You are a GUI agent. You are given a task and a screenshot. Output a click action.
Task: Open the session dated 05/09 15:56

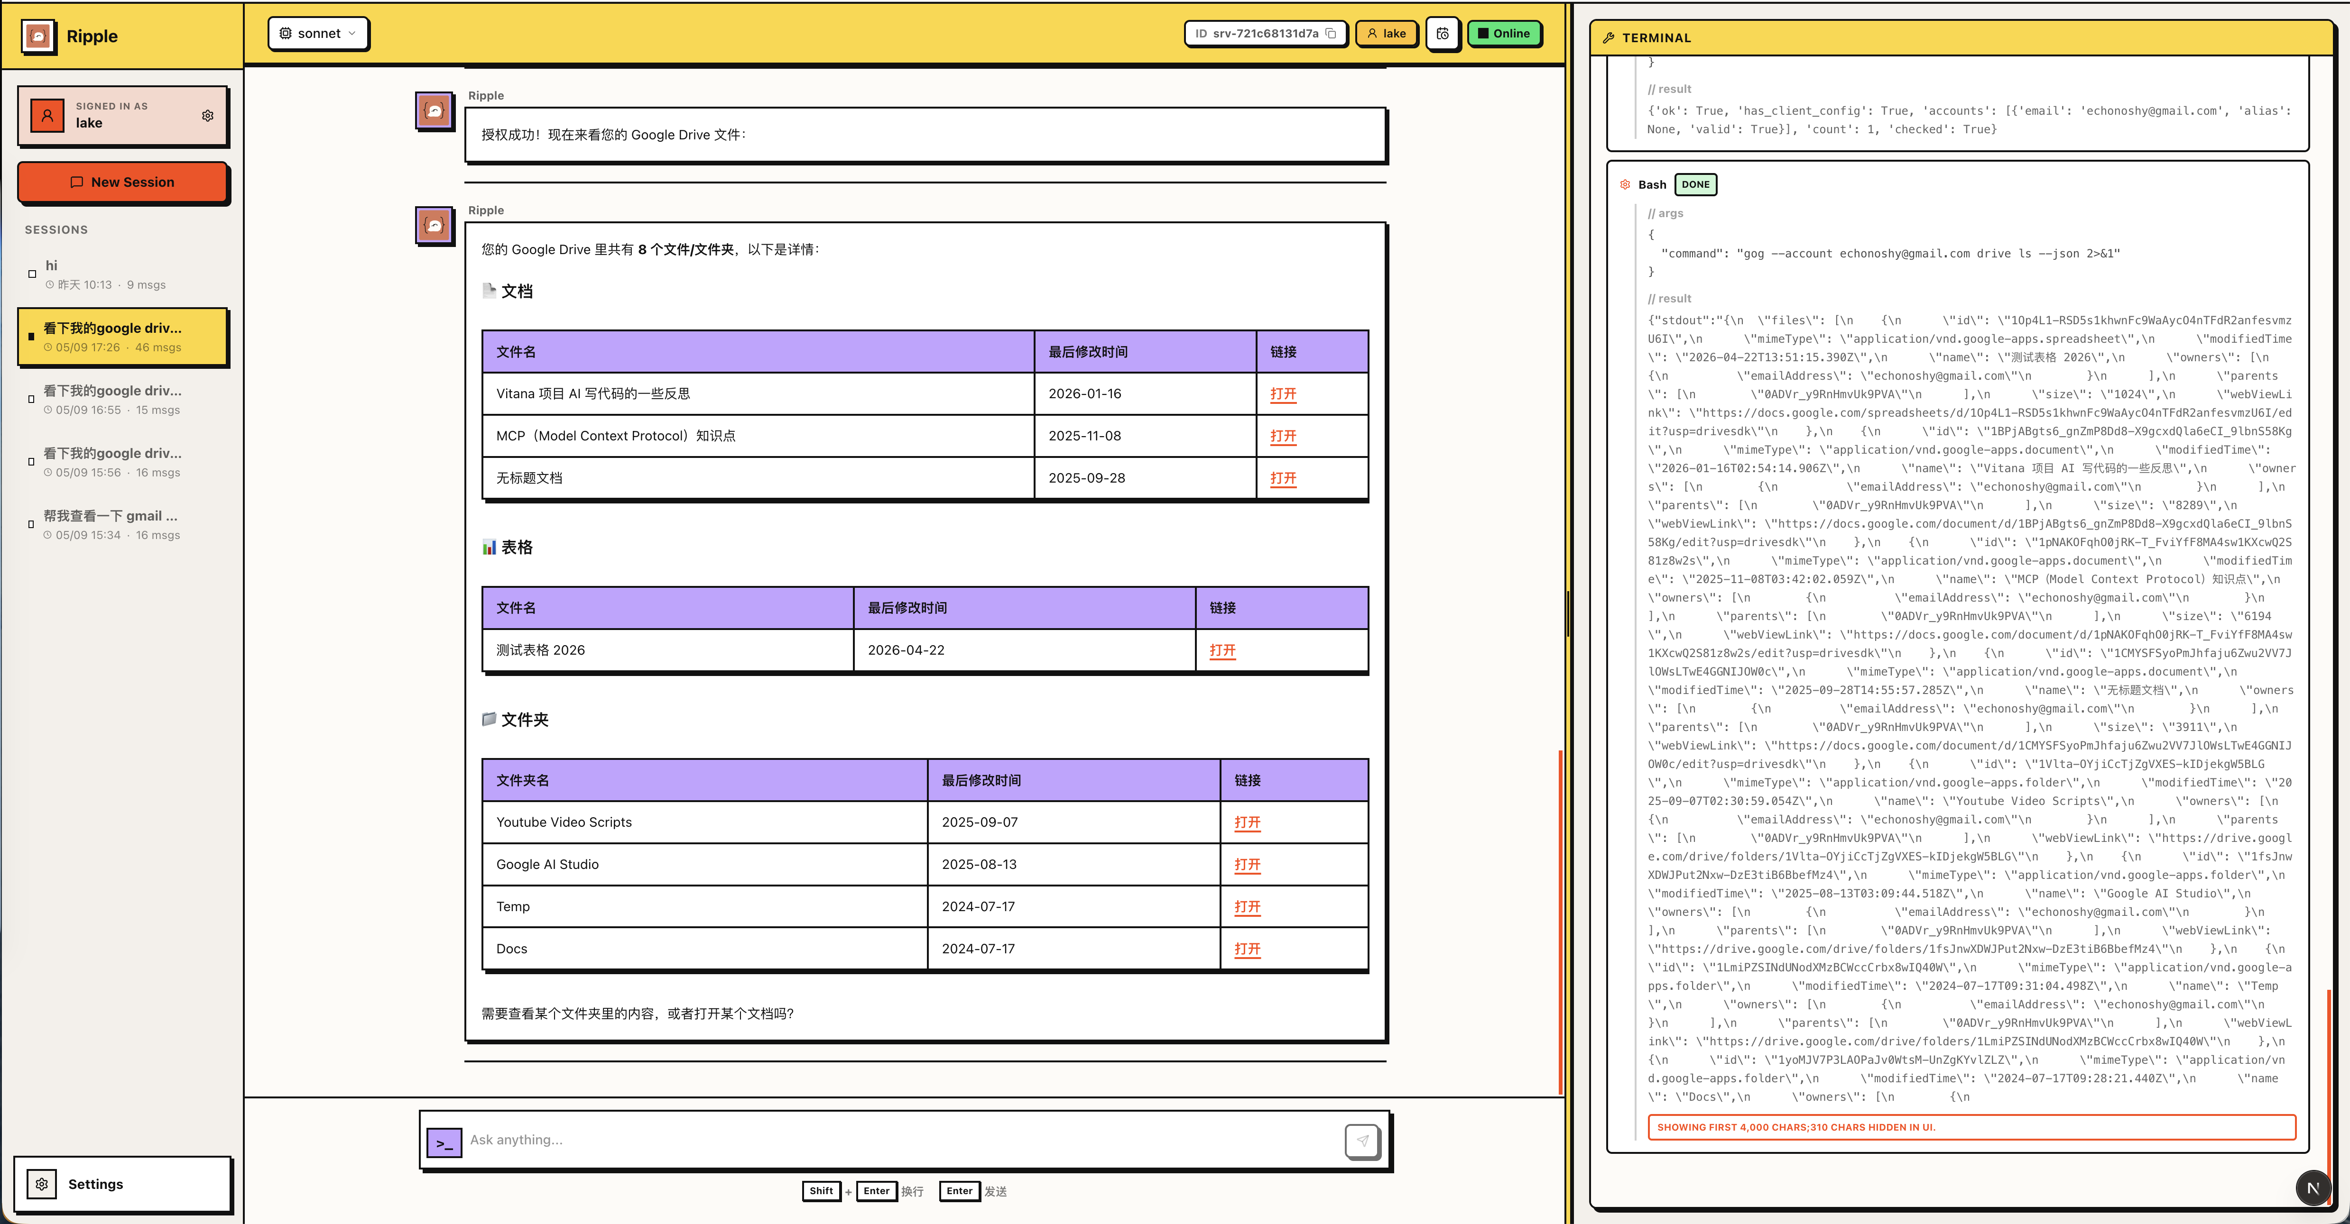pos(122,462)
